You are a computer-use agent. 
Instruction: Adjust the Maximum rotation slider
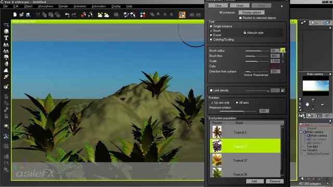click(x=238, y=111)
